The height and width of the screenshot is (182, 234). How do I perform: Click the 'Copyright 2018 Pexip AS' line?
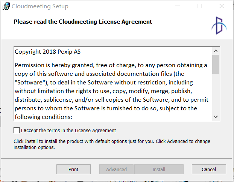48,52
